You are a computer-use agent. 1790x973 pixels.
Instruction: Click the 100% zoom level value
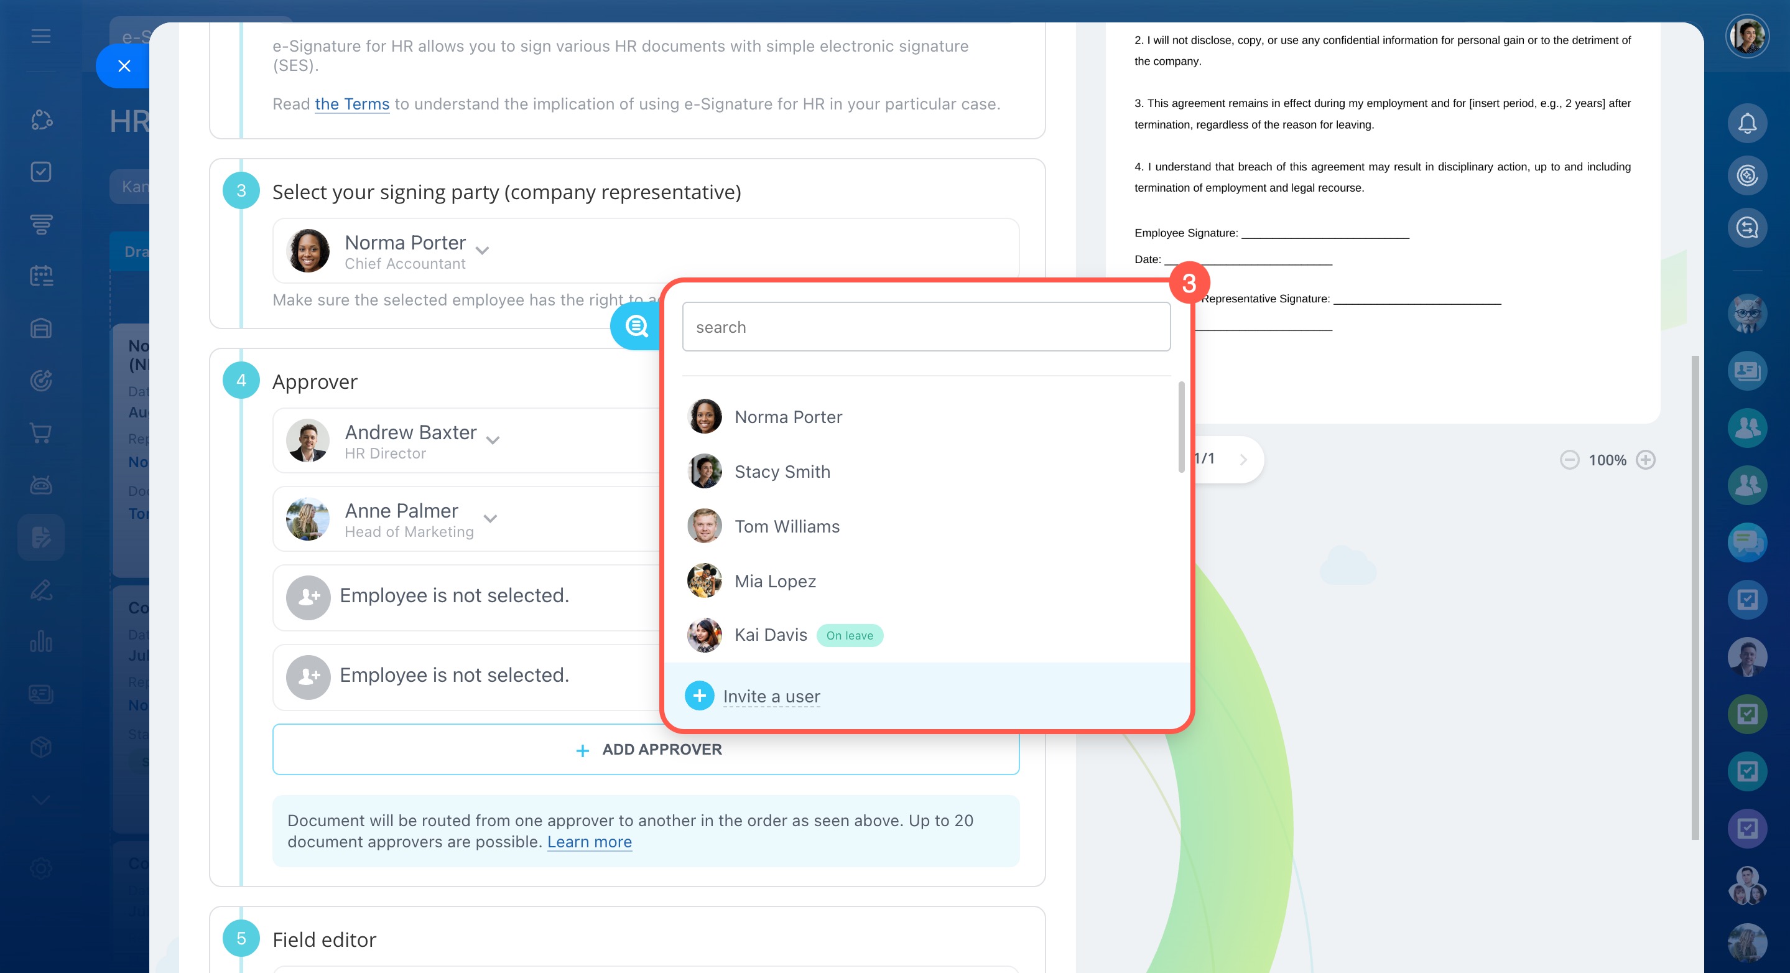1607,459
